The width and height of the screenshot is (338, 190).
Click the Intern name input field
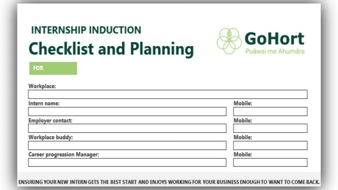pyautogui.click(x=127, y=111)
